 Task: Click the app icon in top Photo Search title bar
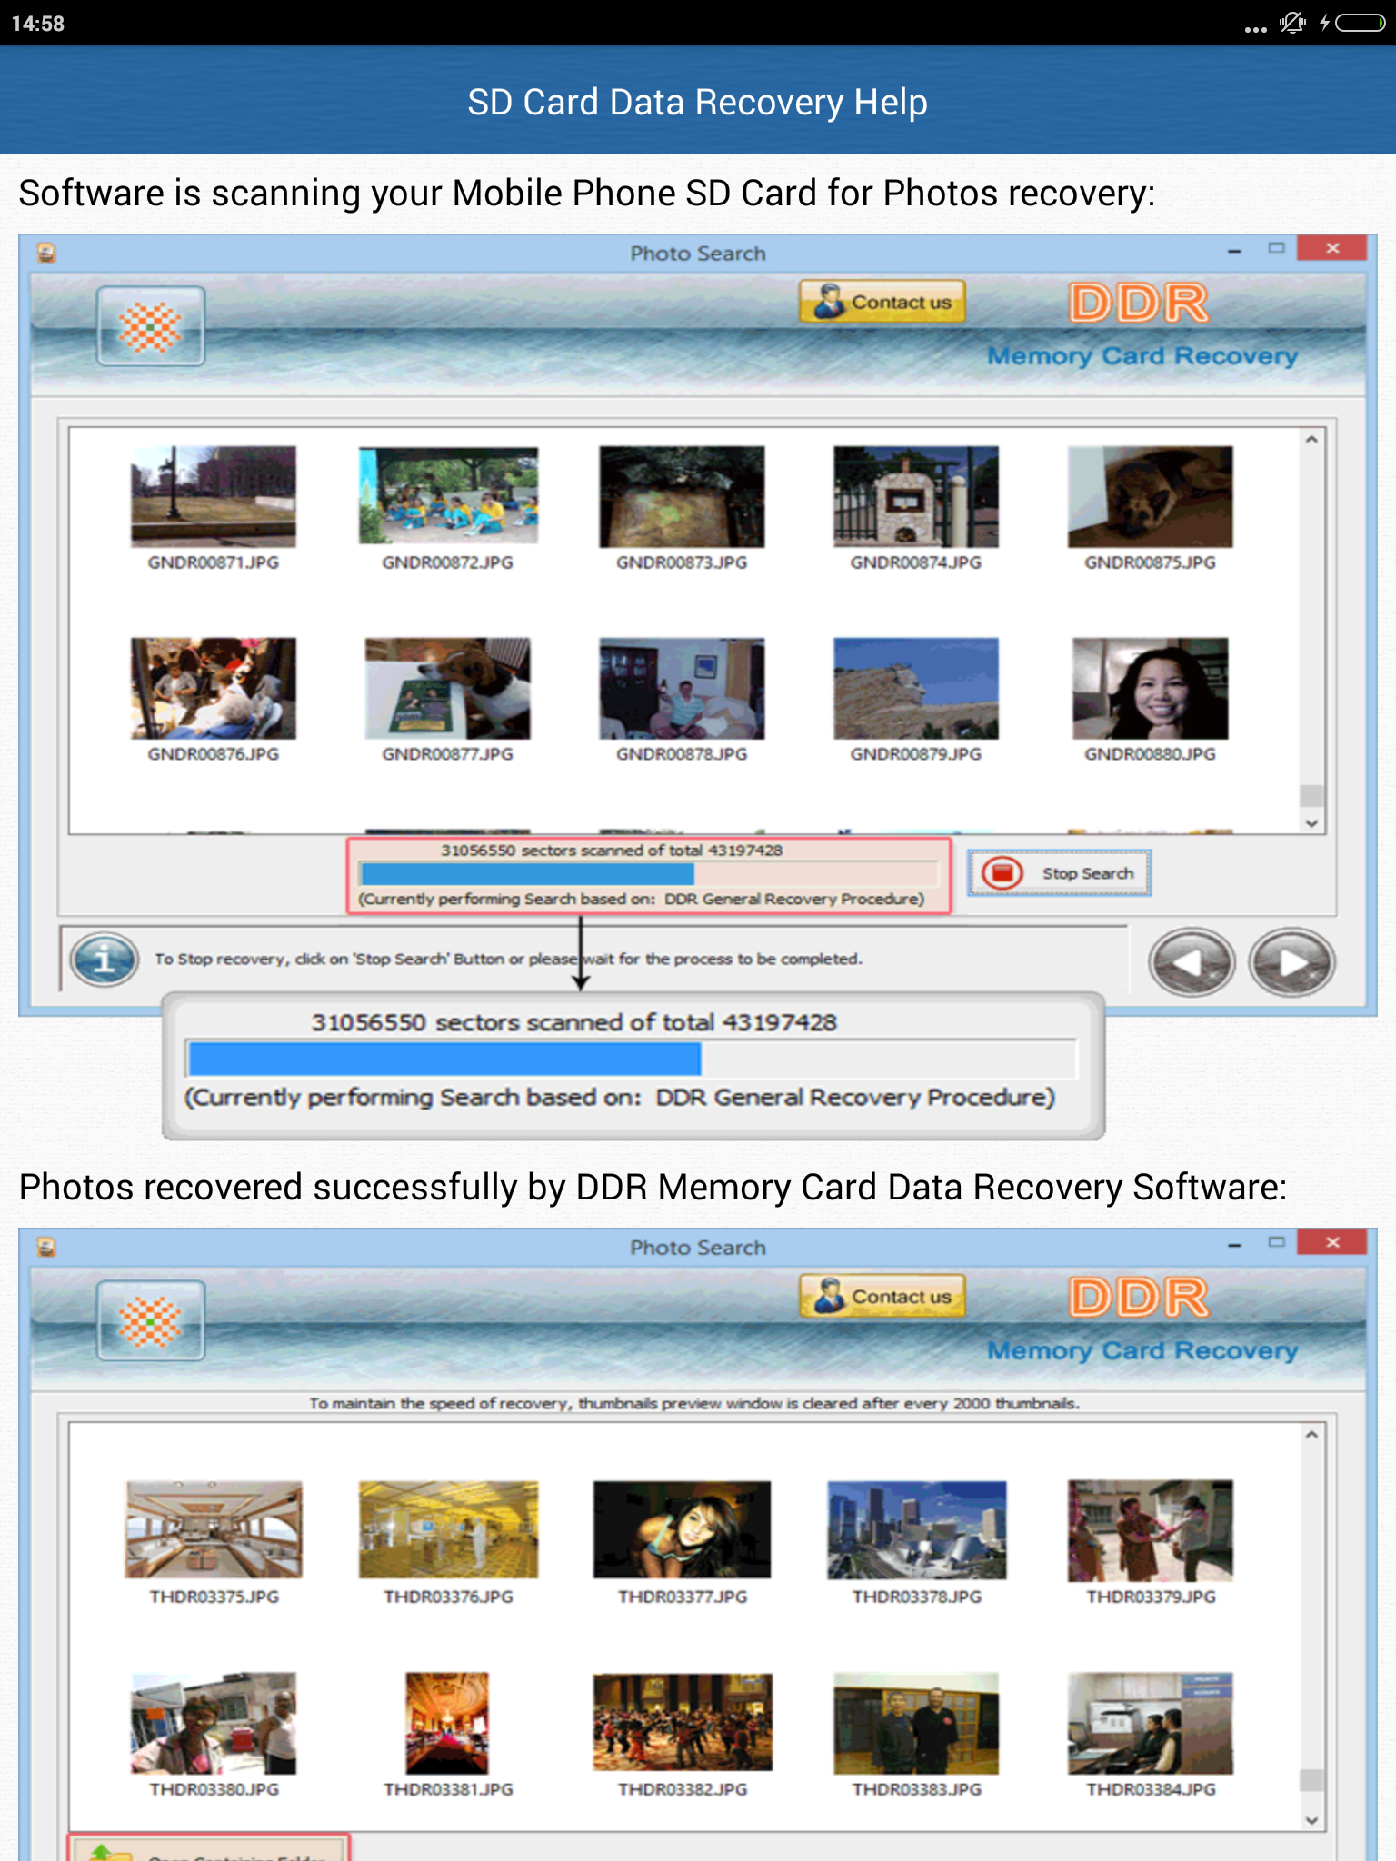click(46, 253)
